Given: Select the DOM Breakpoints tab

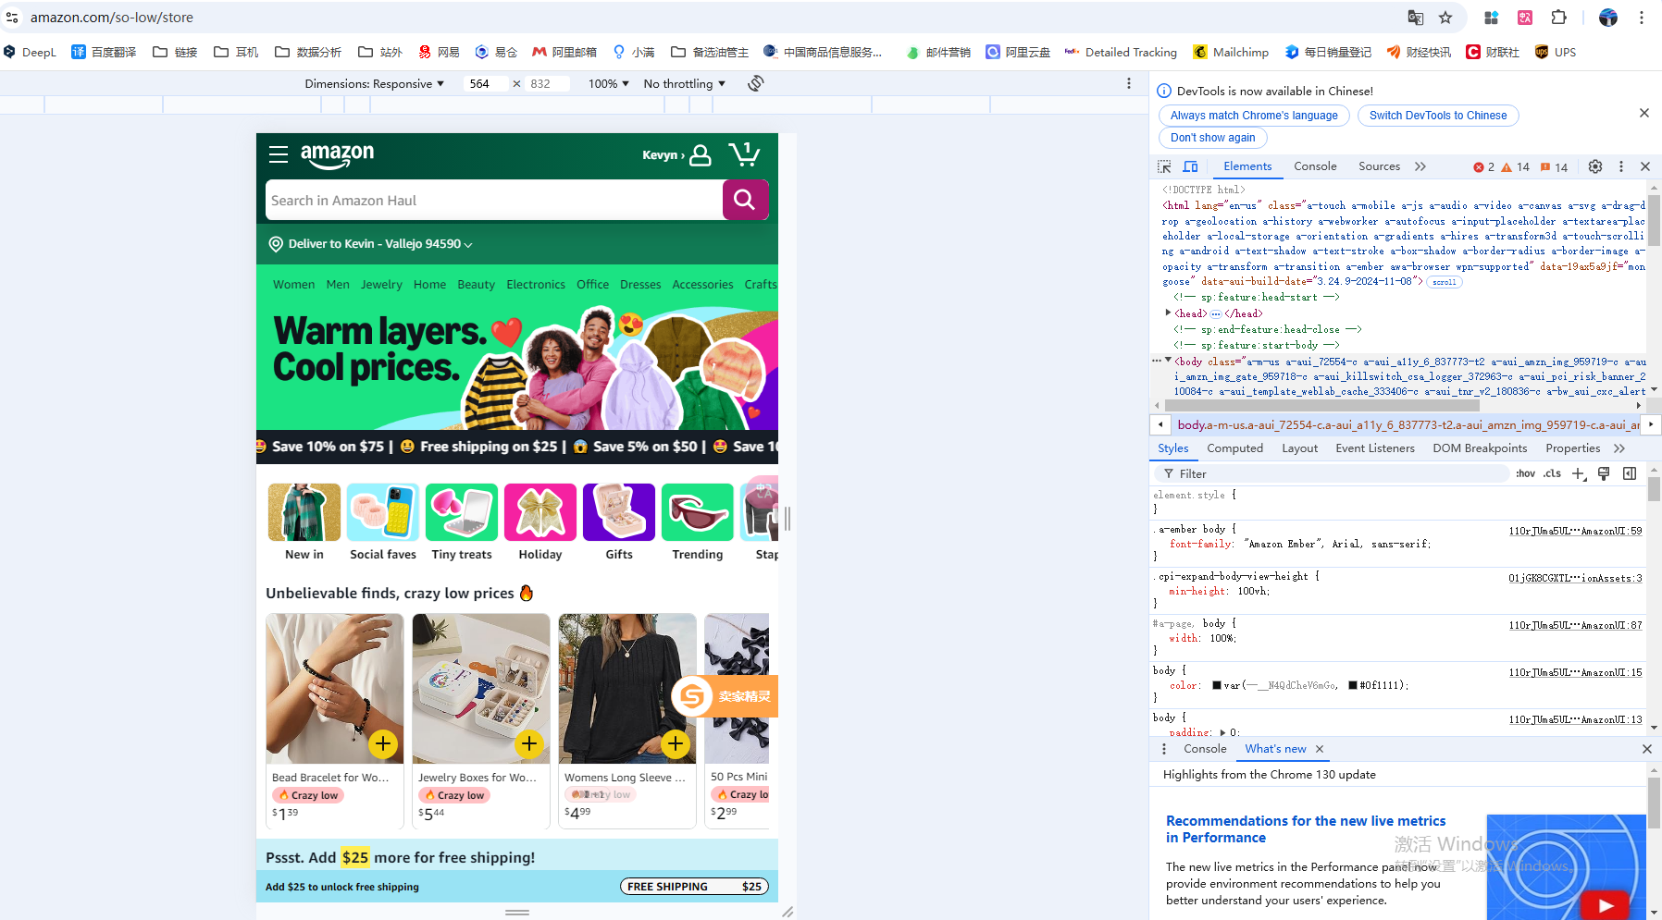Looking at the screenshot, I should [1480, 448].
